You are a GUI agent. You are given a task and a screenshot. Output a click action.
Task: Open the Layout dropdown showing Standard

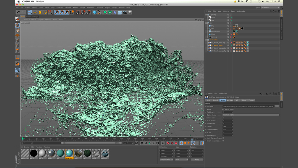pyautogui.click(x=270, y=8)
